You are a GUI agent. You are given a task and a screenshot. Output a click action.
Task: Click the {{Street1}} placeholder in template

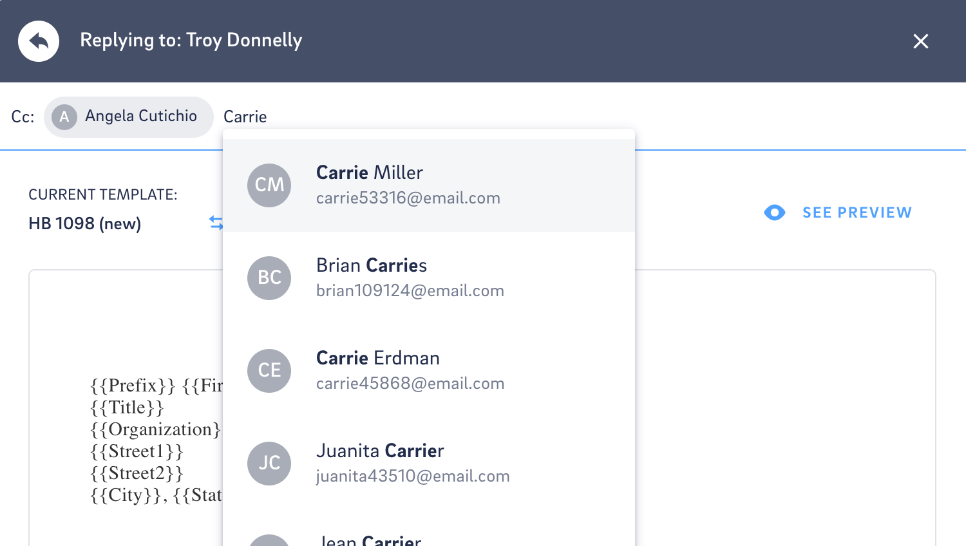137,451
